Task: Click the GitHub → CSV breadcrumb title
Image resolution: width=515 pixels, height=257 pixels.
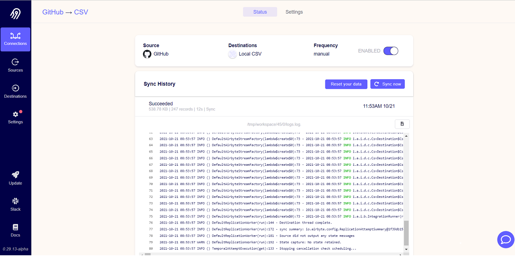Action: tap(65, 12)
